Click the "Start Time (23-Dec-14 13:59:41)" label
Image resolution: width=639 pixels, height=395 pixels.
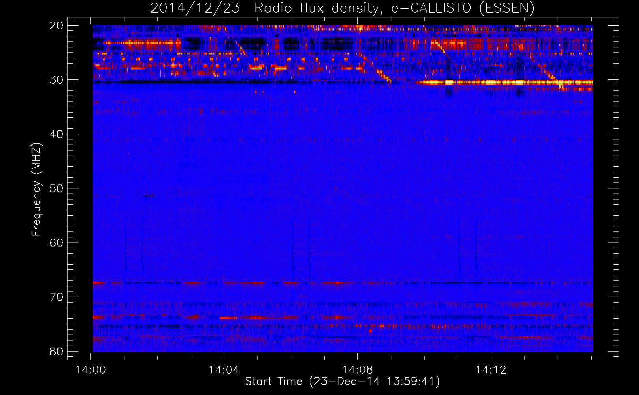tap(342, 382)
